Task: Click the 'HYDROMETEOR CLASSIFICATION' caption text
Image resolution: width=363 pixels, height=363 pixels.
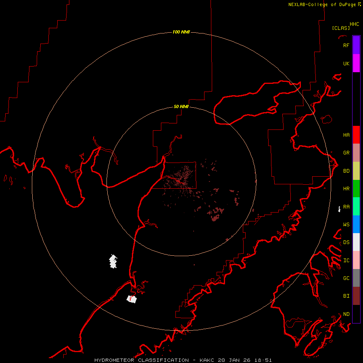Action: click(x=142, y=360)
